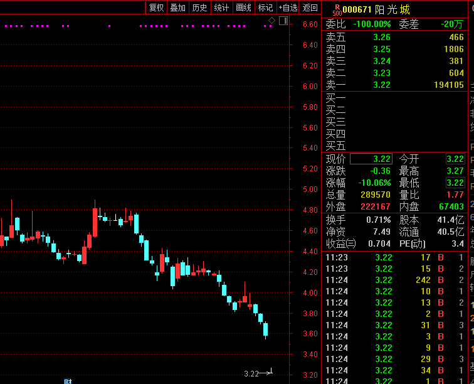Open the 历史 history view
This screenshot has width=474, height=384.
[199, 8]
